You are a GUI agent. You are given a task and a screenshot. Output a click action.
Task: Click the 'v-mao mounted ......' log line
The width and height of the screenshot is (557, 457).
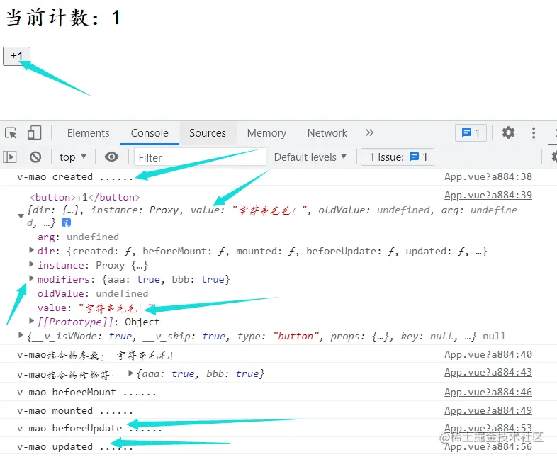(75, 411)
